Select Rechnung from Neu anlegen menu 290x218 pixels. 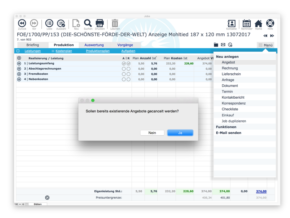pyautogui.click(x=230, y=68)
